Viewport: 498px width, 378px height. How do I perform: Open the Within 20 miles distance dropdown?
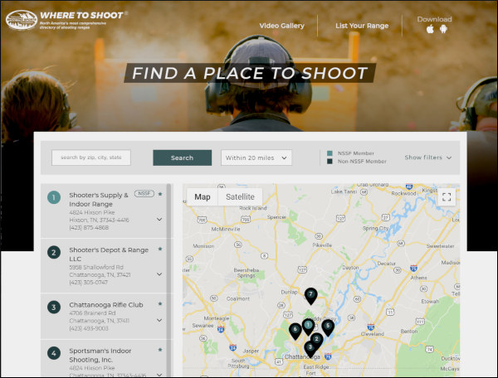pos(256,157)
